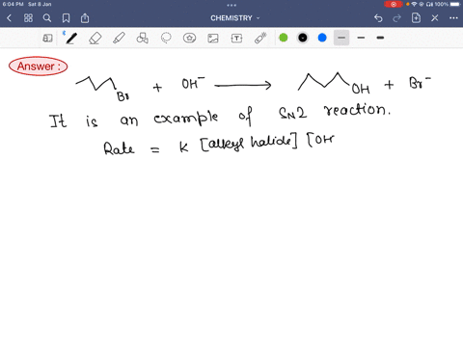Select the medium stroke width
The image size is (463, 347).
[x=361, y=38]
